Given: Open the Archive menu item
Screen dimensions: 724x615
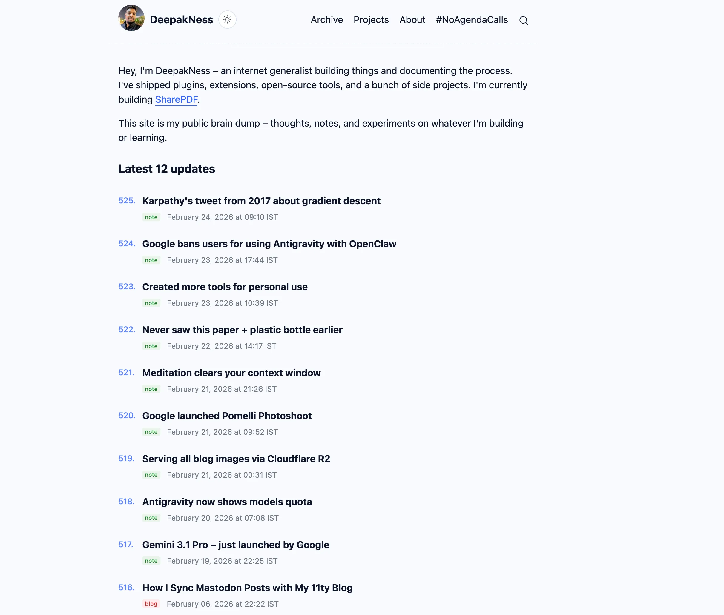Looking at the screenshot, I should coord(327,20).
